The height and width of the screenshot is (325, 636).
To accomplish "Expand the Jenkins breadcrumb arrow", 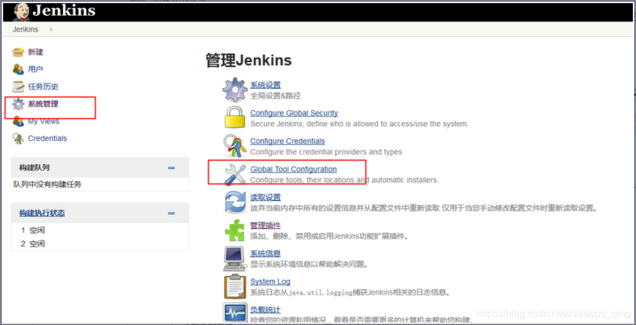I will 51,30.
